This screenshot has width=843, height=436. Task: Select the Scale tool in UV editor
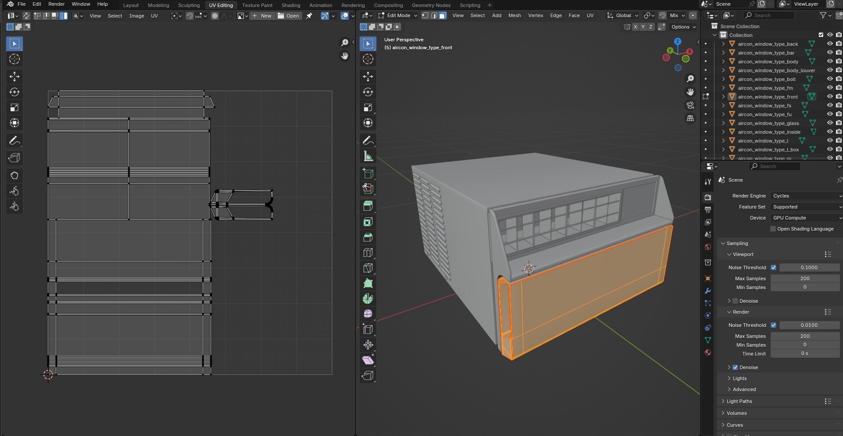coord(15,107)
